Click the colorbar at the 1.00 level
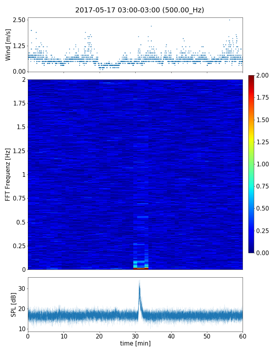 252,164
